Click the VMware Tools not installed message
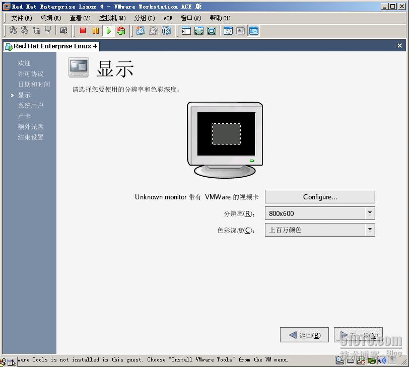Image resolution: width=409 pixels, height=367 pixels. tap(153, 360)
